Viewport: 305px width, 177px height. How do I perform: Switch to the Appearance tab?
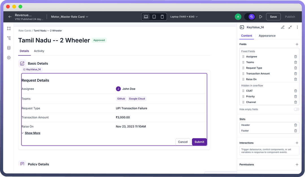coord(267,36)
